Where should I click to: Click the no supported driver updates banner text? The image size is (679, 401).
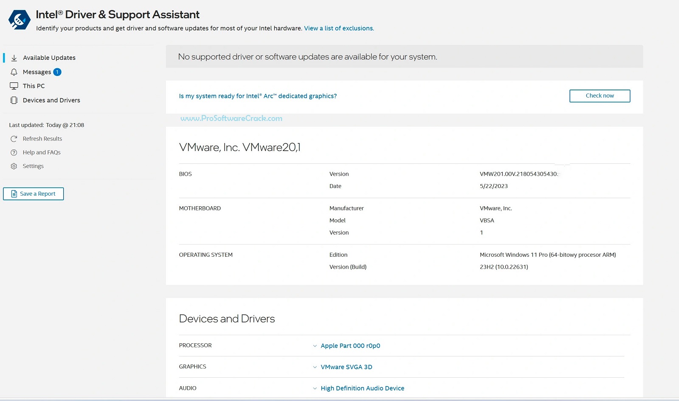click(x=308, y=57)
